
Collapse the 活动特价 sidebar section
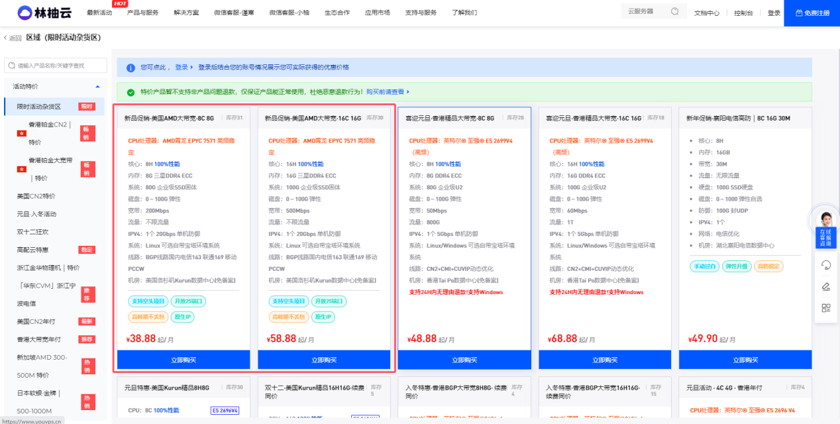tap(97, 87)
